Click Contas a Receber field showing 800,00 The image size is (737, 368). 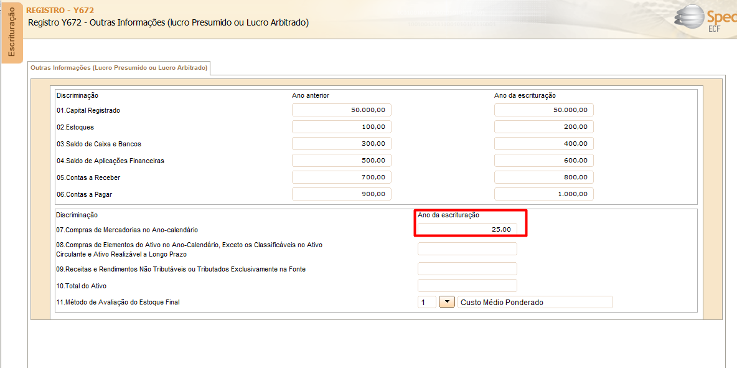pos(544,177)
